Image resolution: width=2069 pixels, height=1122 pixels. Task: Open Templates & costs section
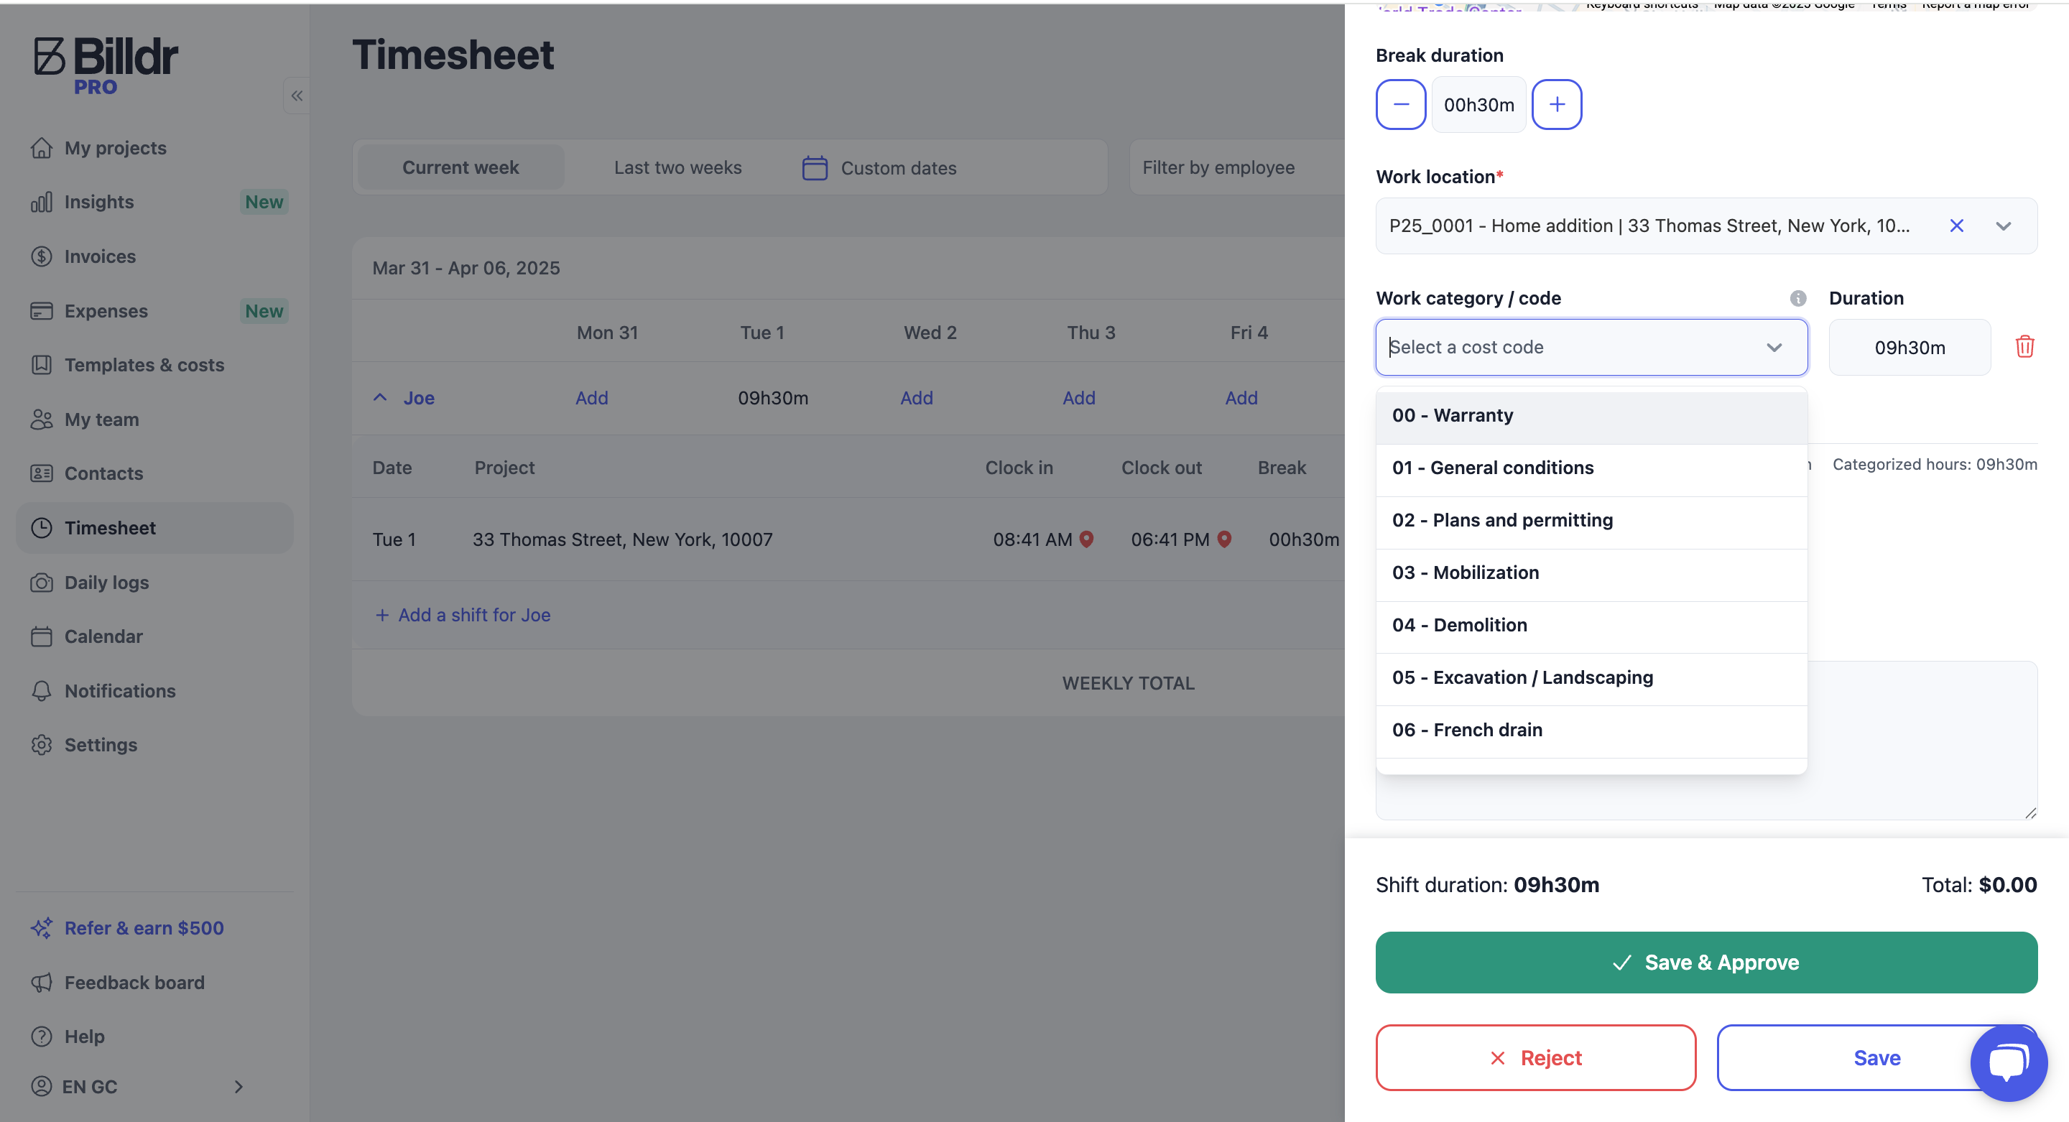144,365
